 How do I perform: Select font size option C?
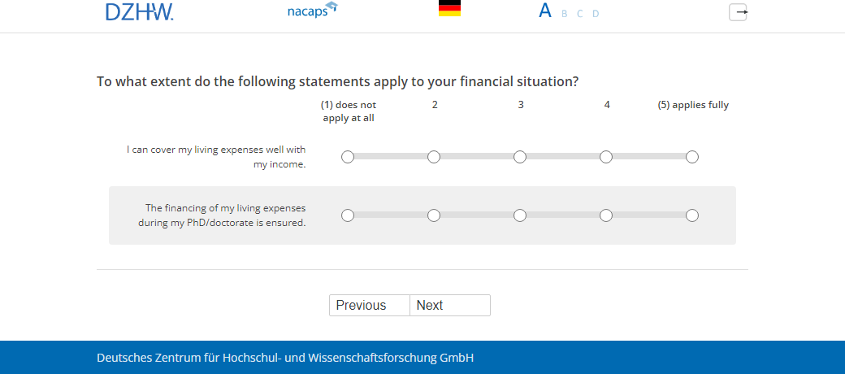click(x=579, y=14)
